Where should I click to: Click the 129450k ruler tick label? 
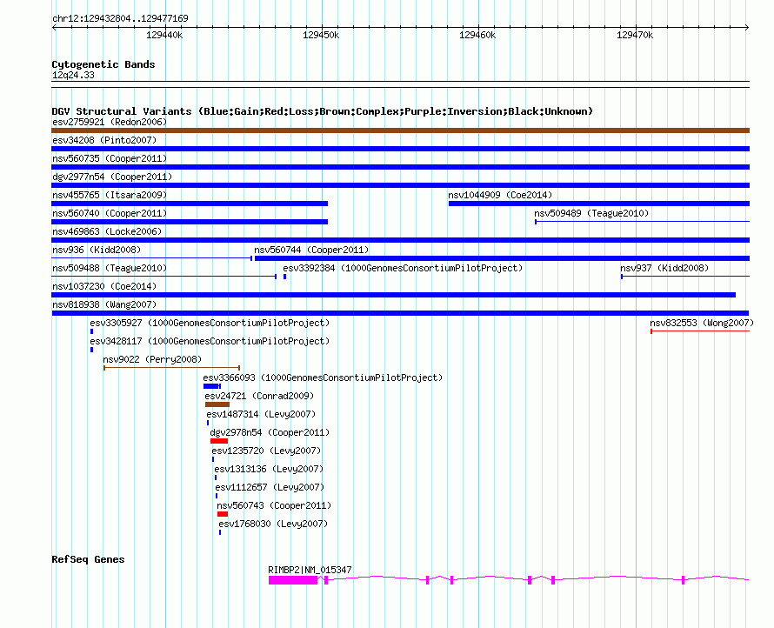[x=321, y=35]
